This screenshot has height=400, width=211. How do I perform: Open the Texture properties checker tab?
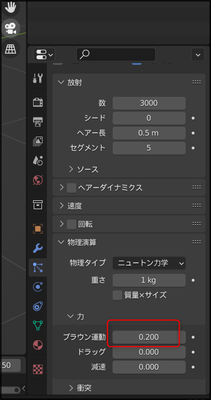pyautogui.click(x=38, y=369)
